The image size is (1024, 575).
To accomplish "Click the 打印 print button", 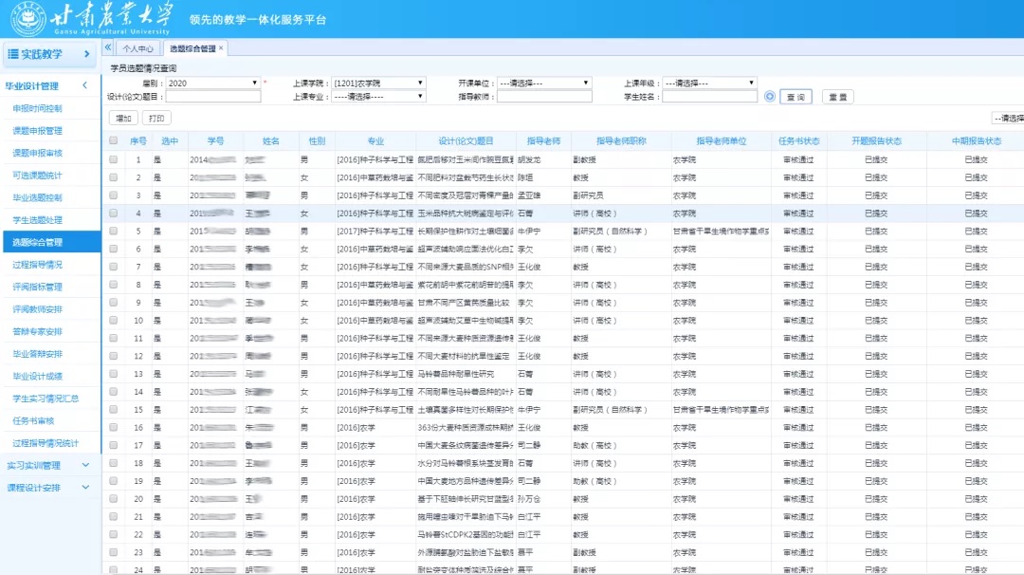I will pyautogui.click(x=156, y=119).
